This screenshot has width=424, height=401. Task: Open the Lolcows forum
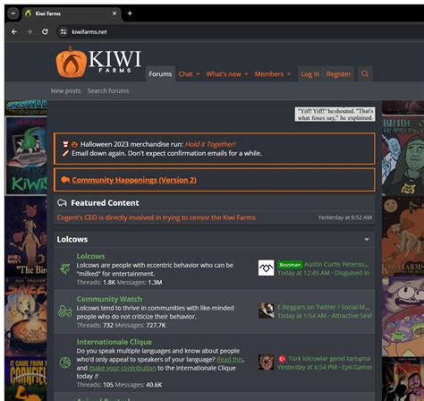coord(90,256)
